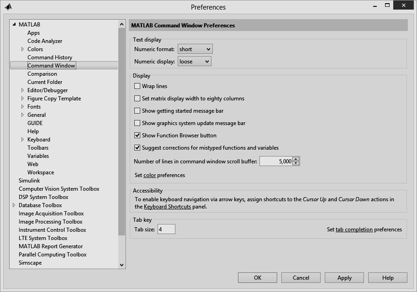The width and height of the screenshot is (417, 292).
Task: Select Simscape in the tree
Action: coord(30,262)
